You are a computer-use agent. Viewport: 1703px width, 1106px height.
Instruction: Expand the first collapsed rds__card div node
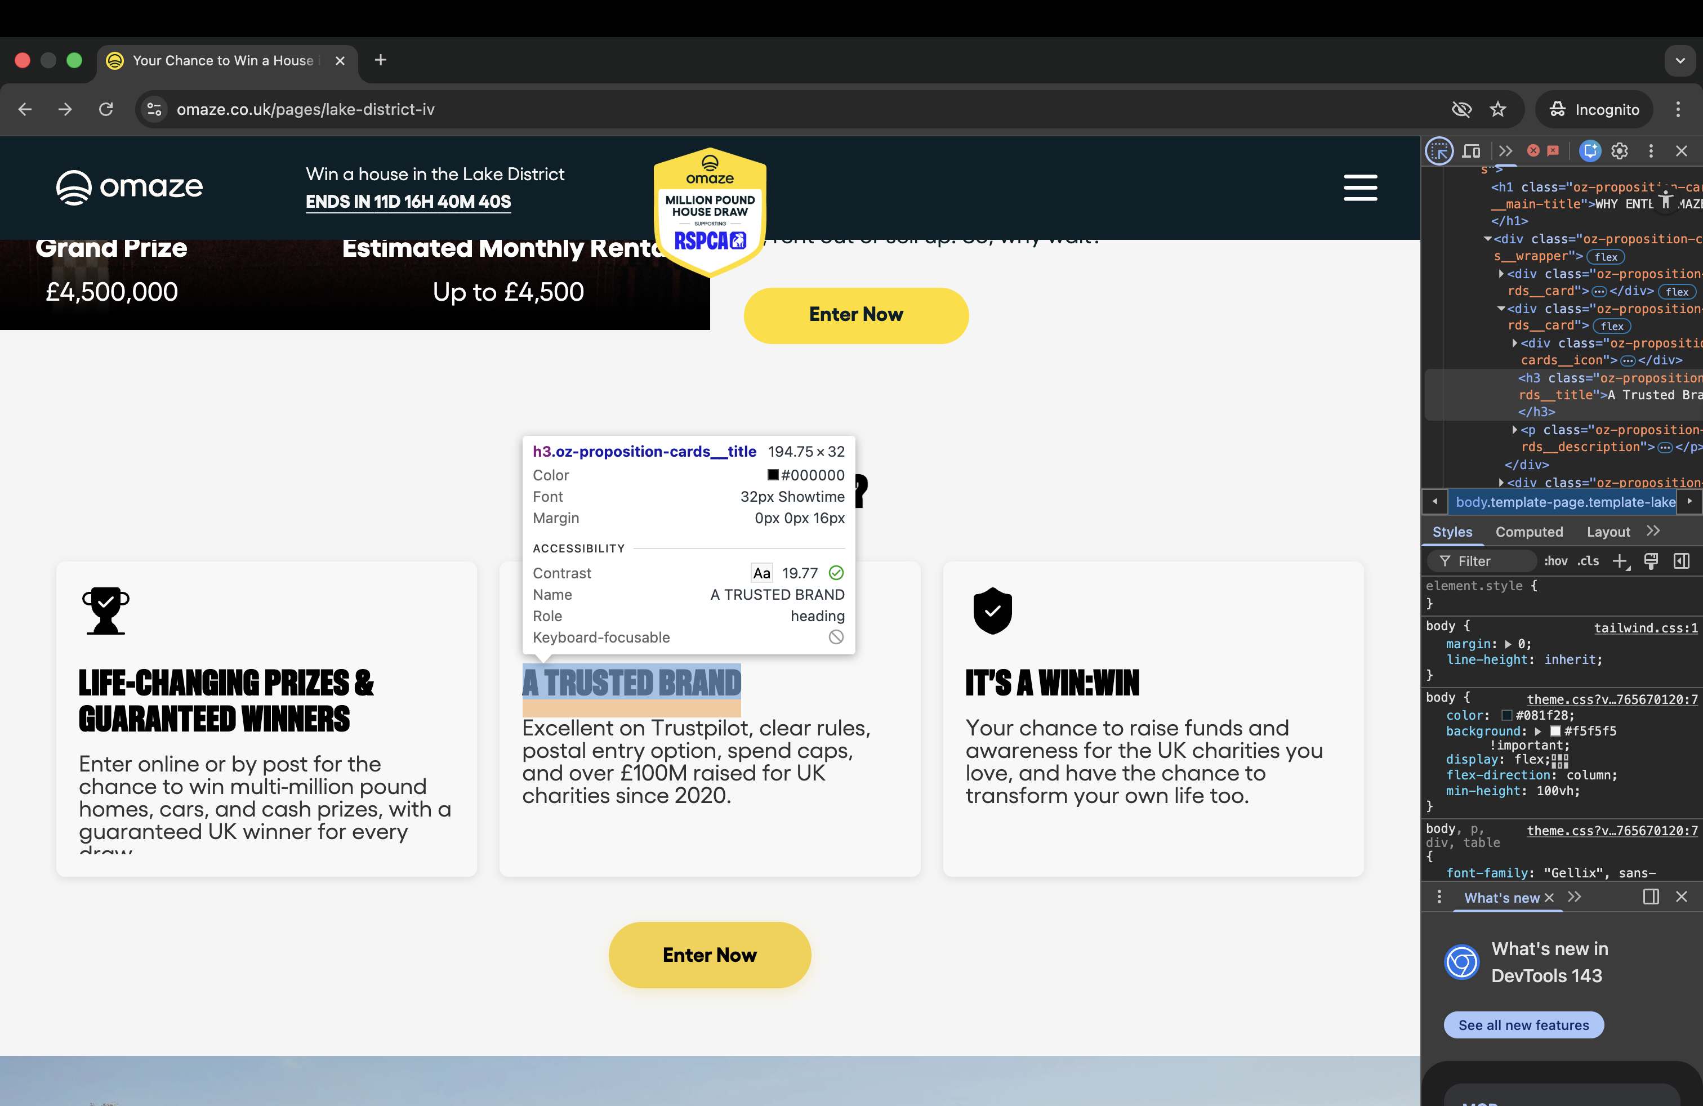[x=1500, y=274]
